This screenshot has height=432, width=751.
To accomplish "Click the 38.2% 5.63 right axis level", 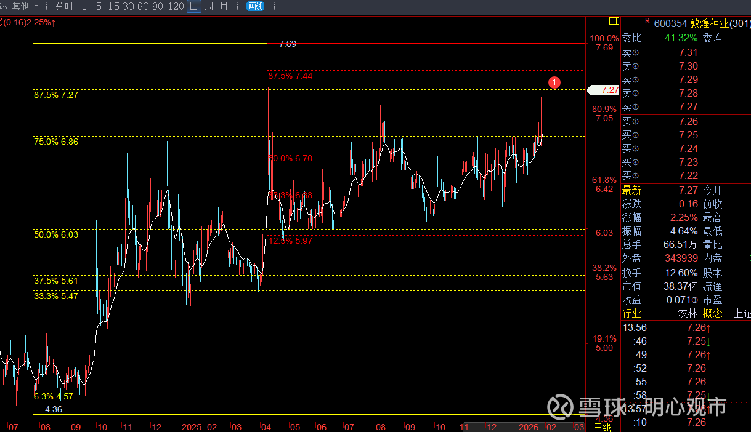I will (604, 273).
